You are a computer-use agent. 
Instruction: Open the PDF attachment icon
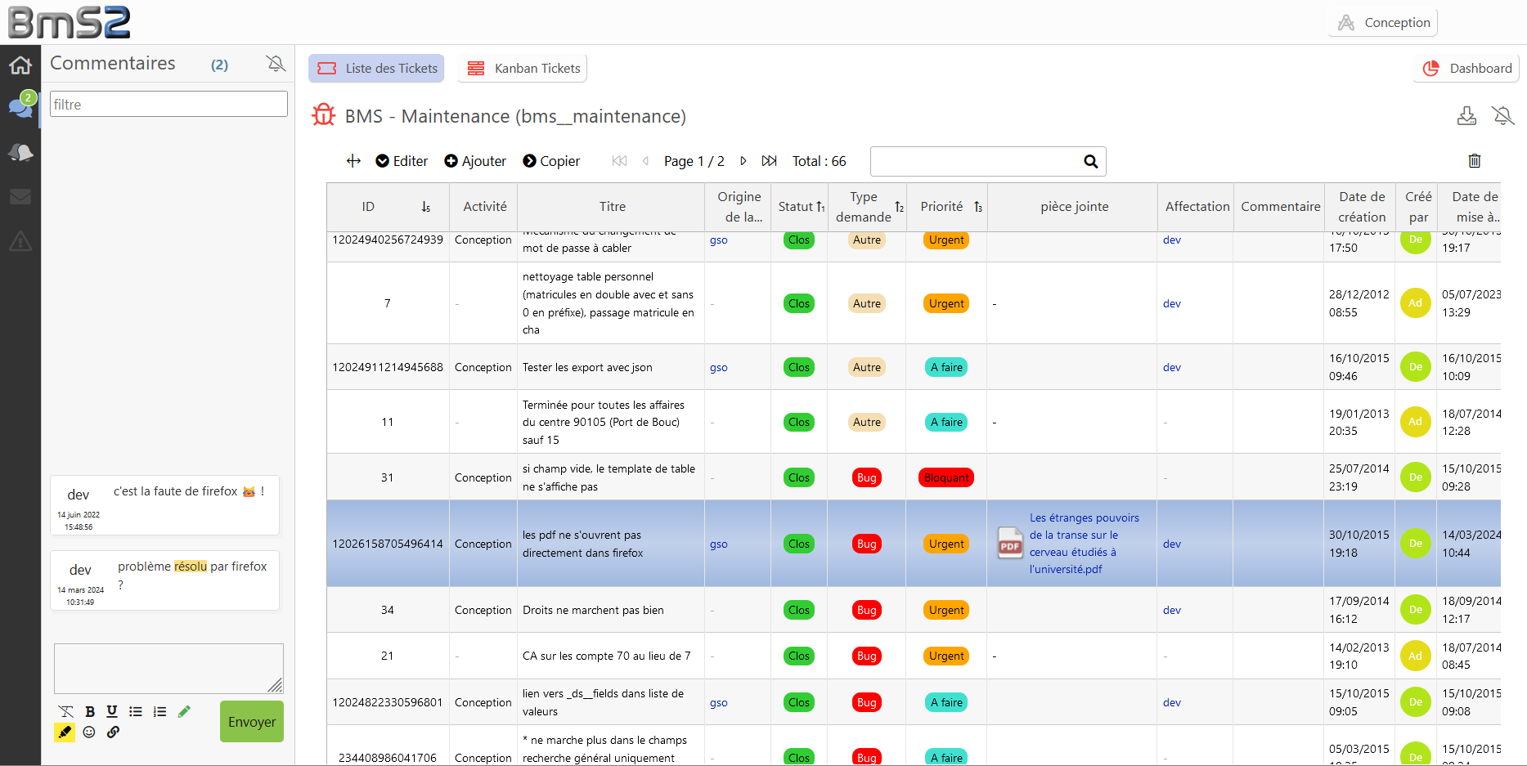coord(1011,544)
